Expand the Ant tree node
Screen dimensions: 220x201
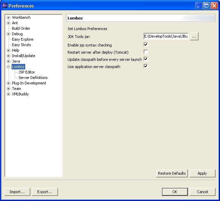(8, 23)
